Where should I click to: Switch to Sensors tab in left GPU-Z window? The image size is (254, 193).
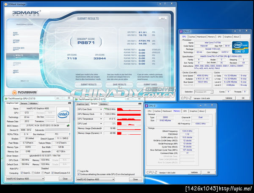click(24, 103)
